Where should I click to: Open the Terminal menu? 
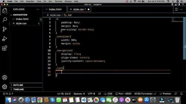click(x=58, y=1)
